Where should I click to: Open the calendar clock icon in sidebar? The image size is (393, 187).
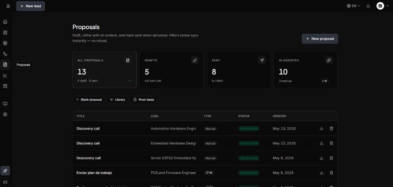coord(5,86)
